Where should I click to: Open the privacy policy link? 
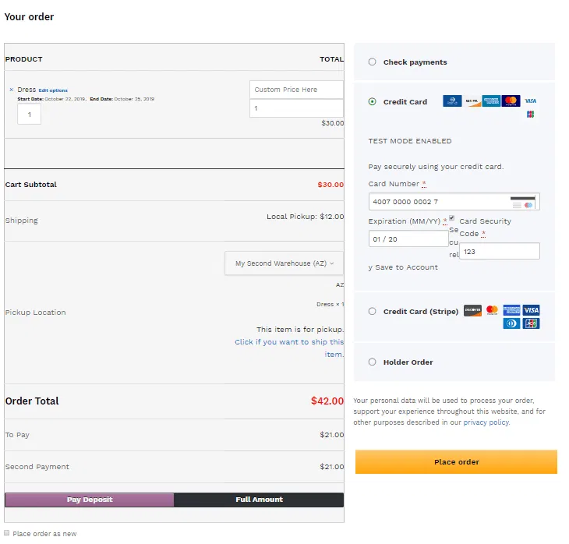pyautogui.click(x=486, y=422)
